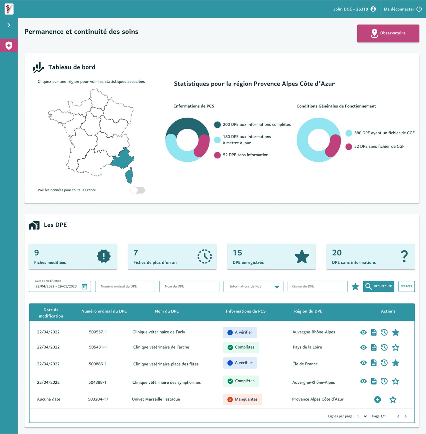Click the EFFACER button
The image size is (426, 434).
point(406,286)
